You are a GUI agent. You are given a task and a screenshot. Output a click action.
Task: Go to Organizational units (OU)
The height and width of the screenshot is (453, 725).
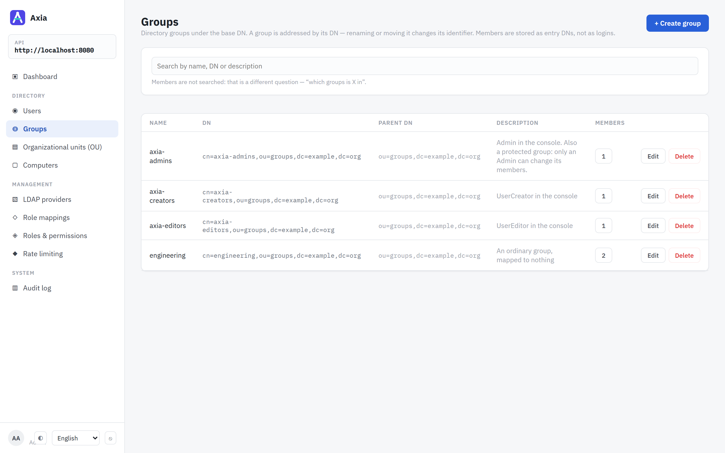click(62, 147)
